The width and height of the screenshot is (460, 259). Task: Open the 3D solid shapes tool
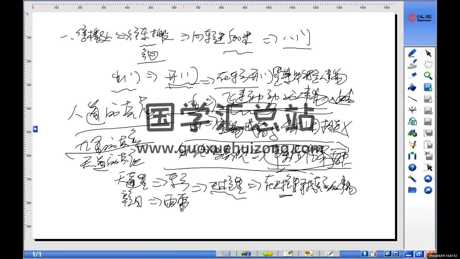tap(412, 133)
